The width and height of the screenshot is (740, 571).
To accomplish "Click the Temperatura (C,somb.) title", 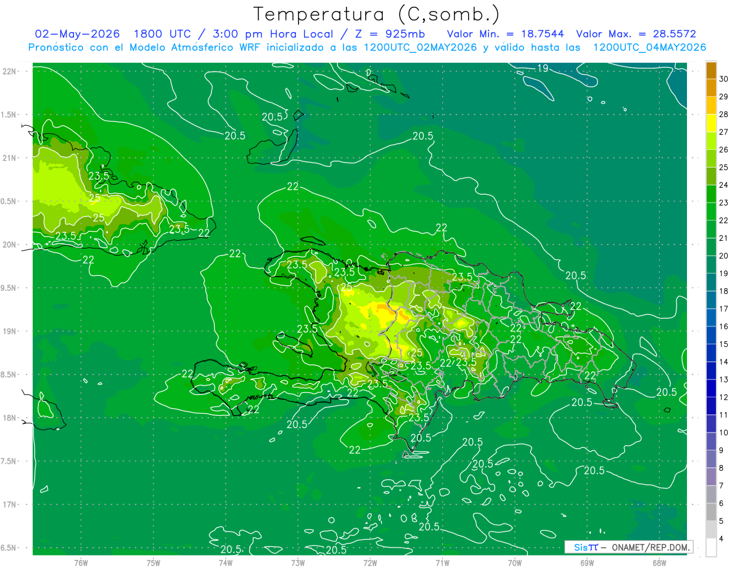I will click(377, 14).
